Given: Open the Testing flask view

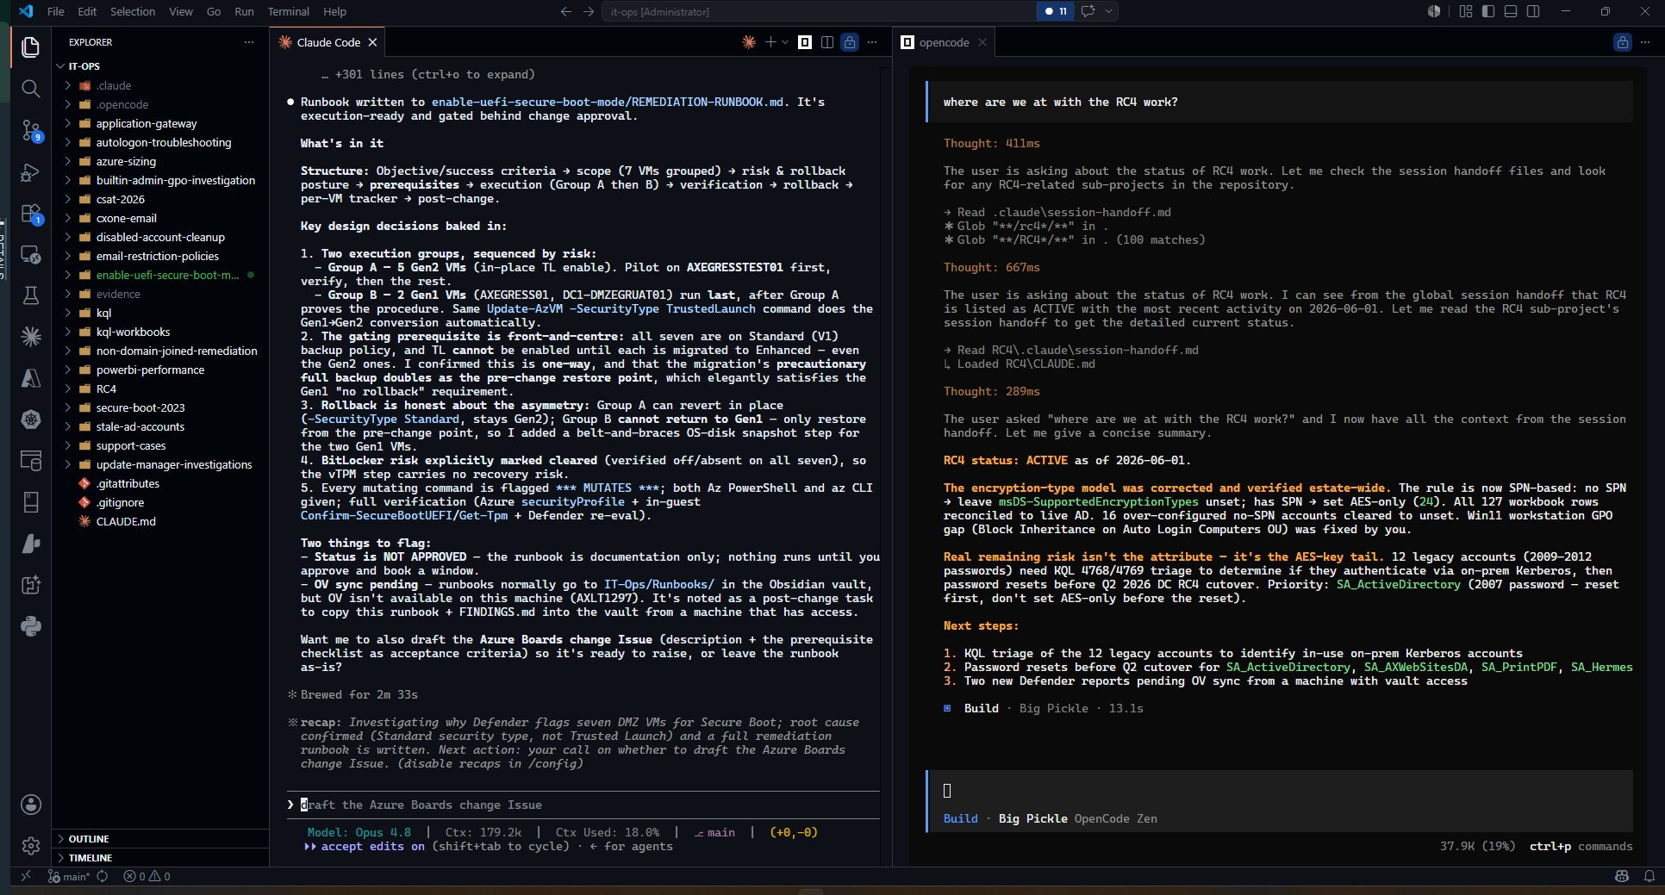Looking at the screenshot, I should point(31,295).
